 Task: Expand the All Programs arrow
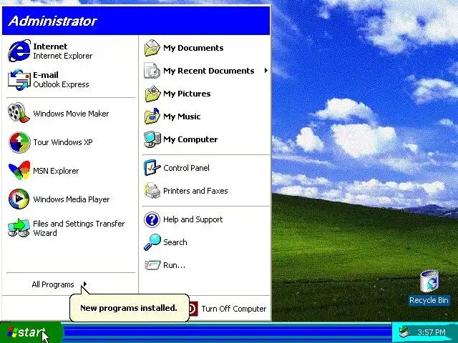click(84, 284)
